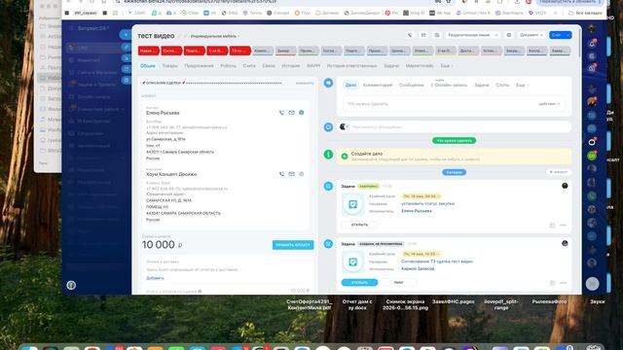Image resolution: width=623 pixels, height=350 pixels.
Task: Open the three-dots menu in the Согласование ТЗ card
Action: 563,283
